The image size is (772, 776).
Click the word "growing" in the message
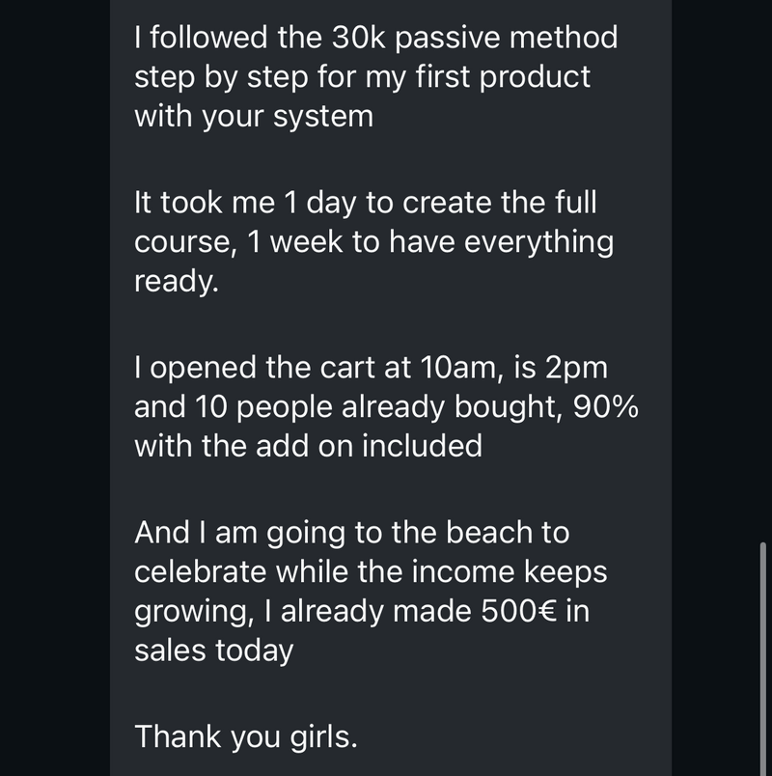click(x=189, y=613)
